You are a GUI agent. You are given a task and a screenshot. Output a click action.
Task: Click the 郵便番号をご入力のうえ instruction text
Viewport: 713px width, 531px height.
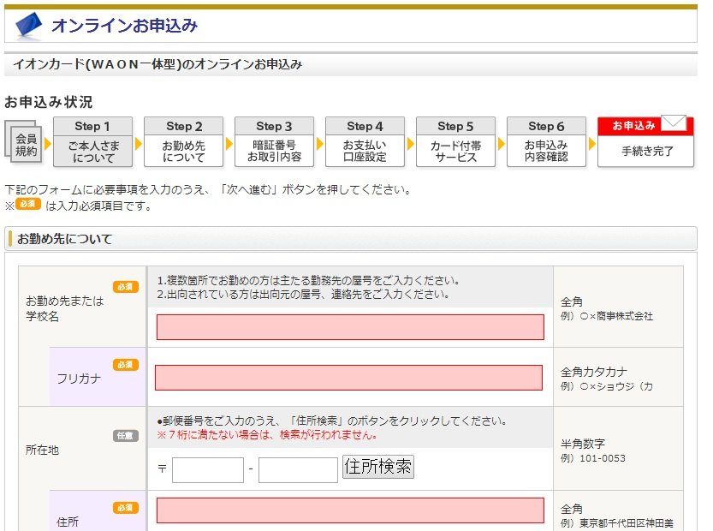(x=332, y=421)
